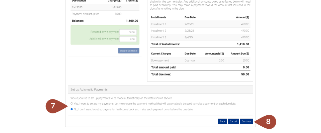Go back using the Back button
This screenshot has height=133, width=321.
pyautogui.click(x=222, y=121)
